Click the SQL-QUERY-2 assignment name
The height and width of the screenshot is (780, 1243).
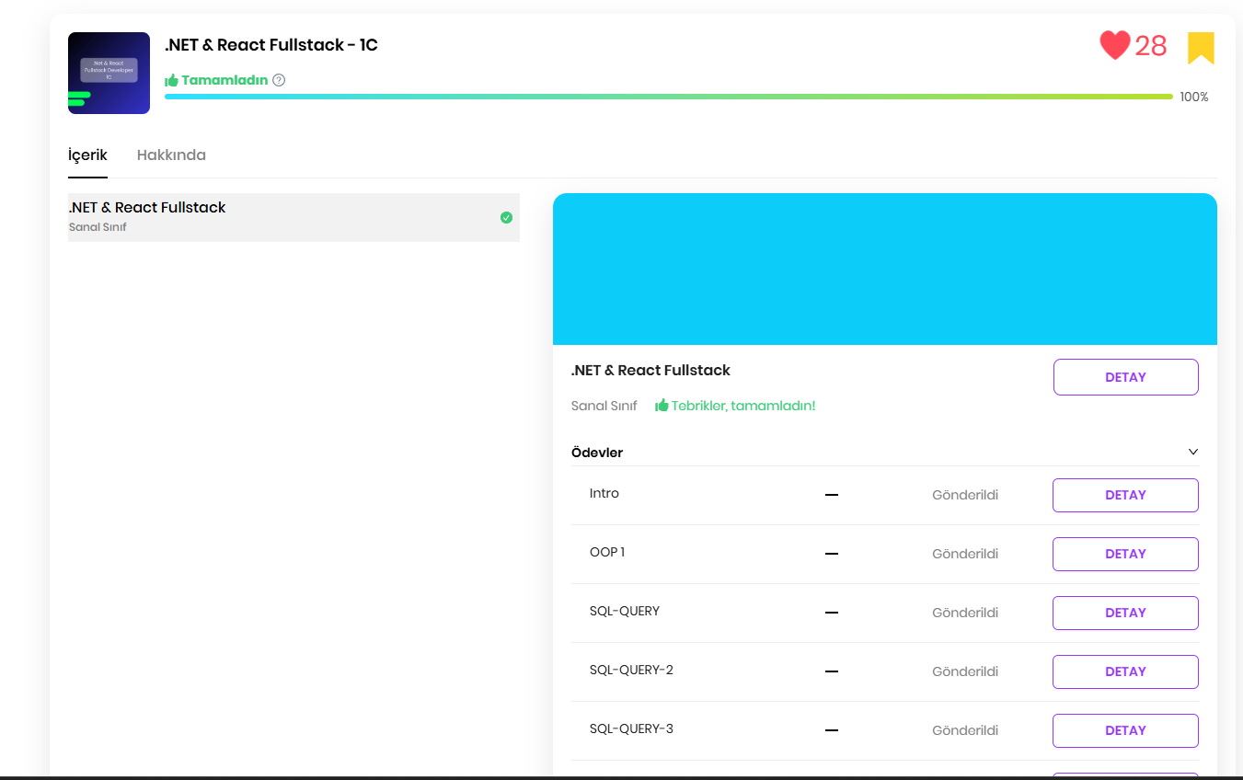(x=631, y=670)
